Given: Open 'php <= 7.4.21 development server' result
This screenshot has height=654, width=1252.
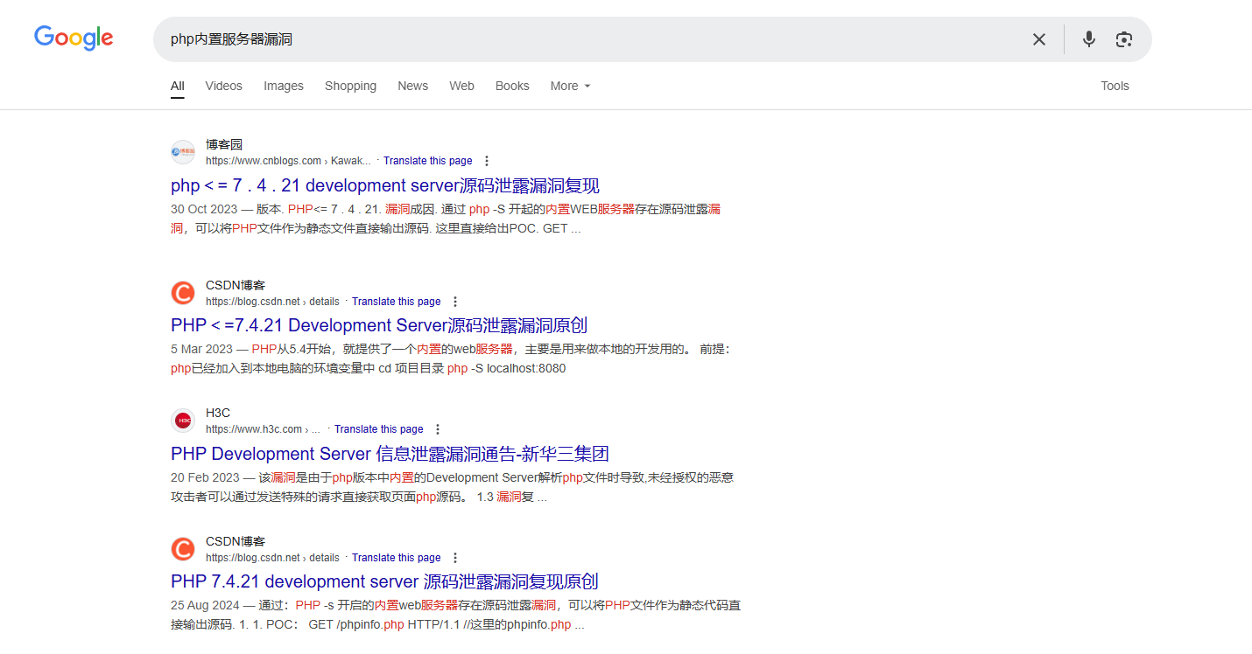Looking at the screenshot, I should (x=384, y=185).
